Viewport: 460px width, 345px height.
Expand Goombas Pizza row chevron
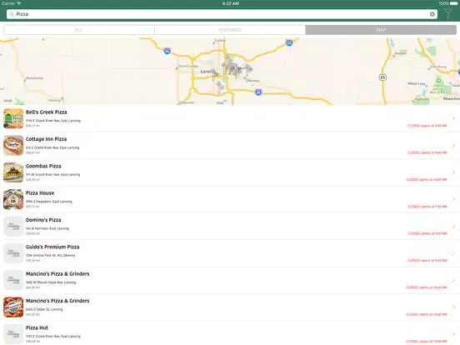(453, 172)
